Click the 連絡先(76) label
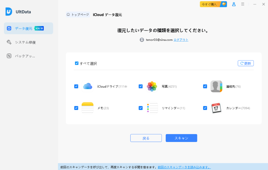The width and height of the screenshot is (268, 170). 233,87
